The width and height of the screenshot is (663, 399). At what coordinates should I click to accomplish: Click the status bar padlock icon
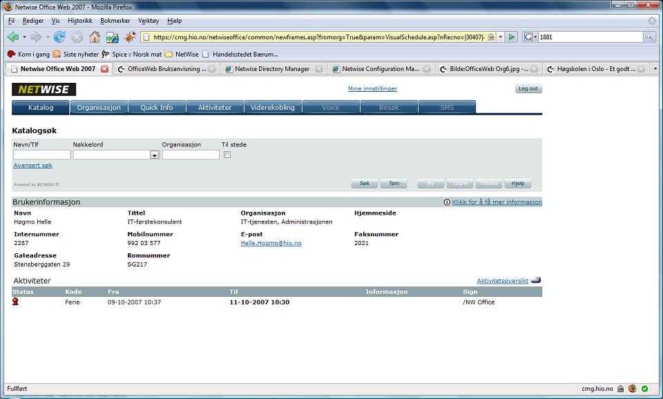pos(620,389)
